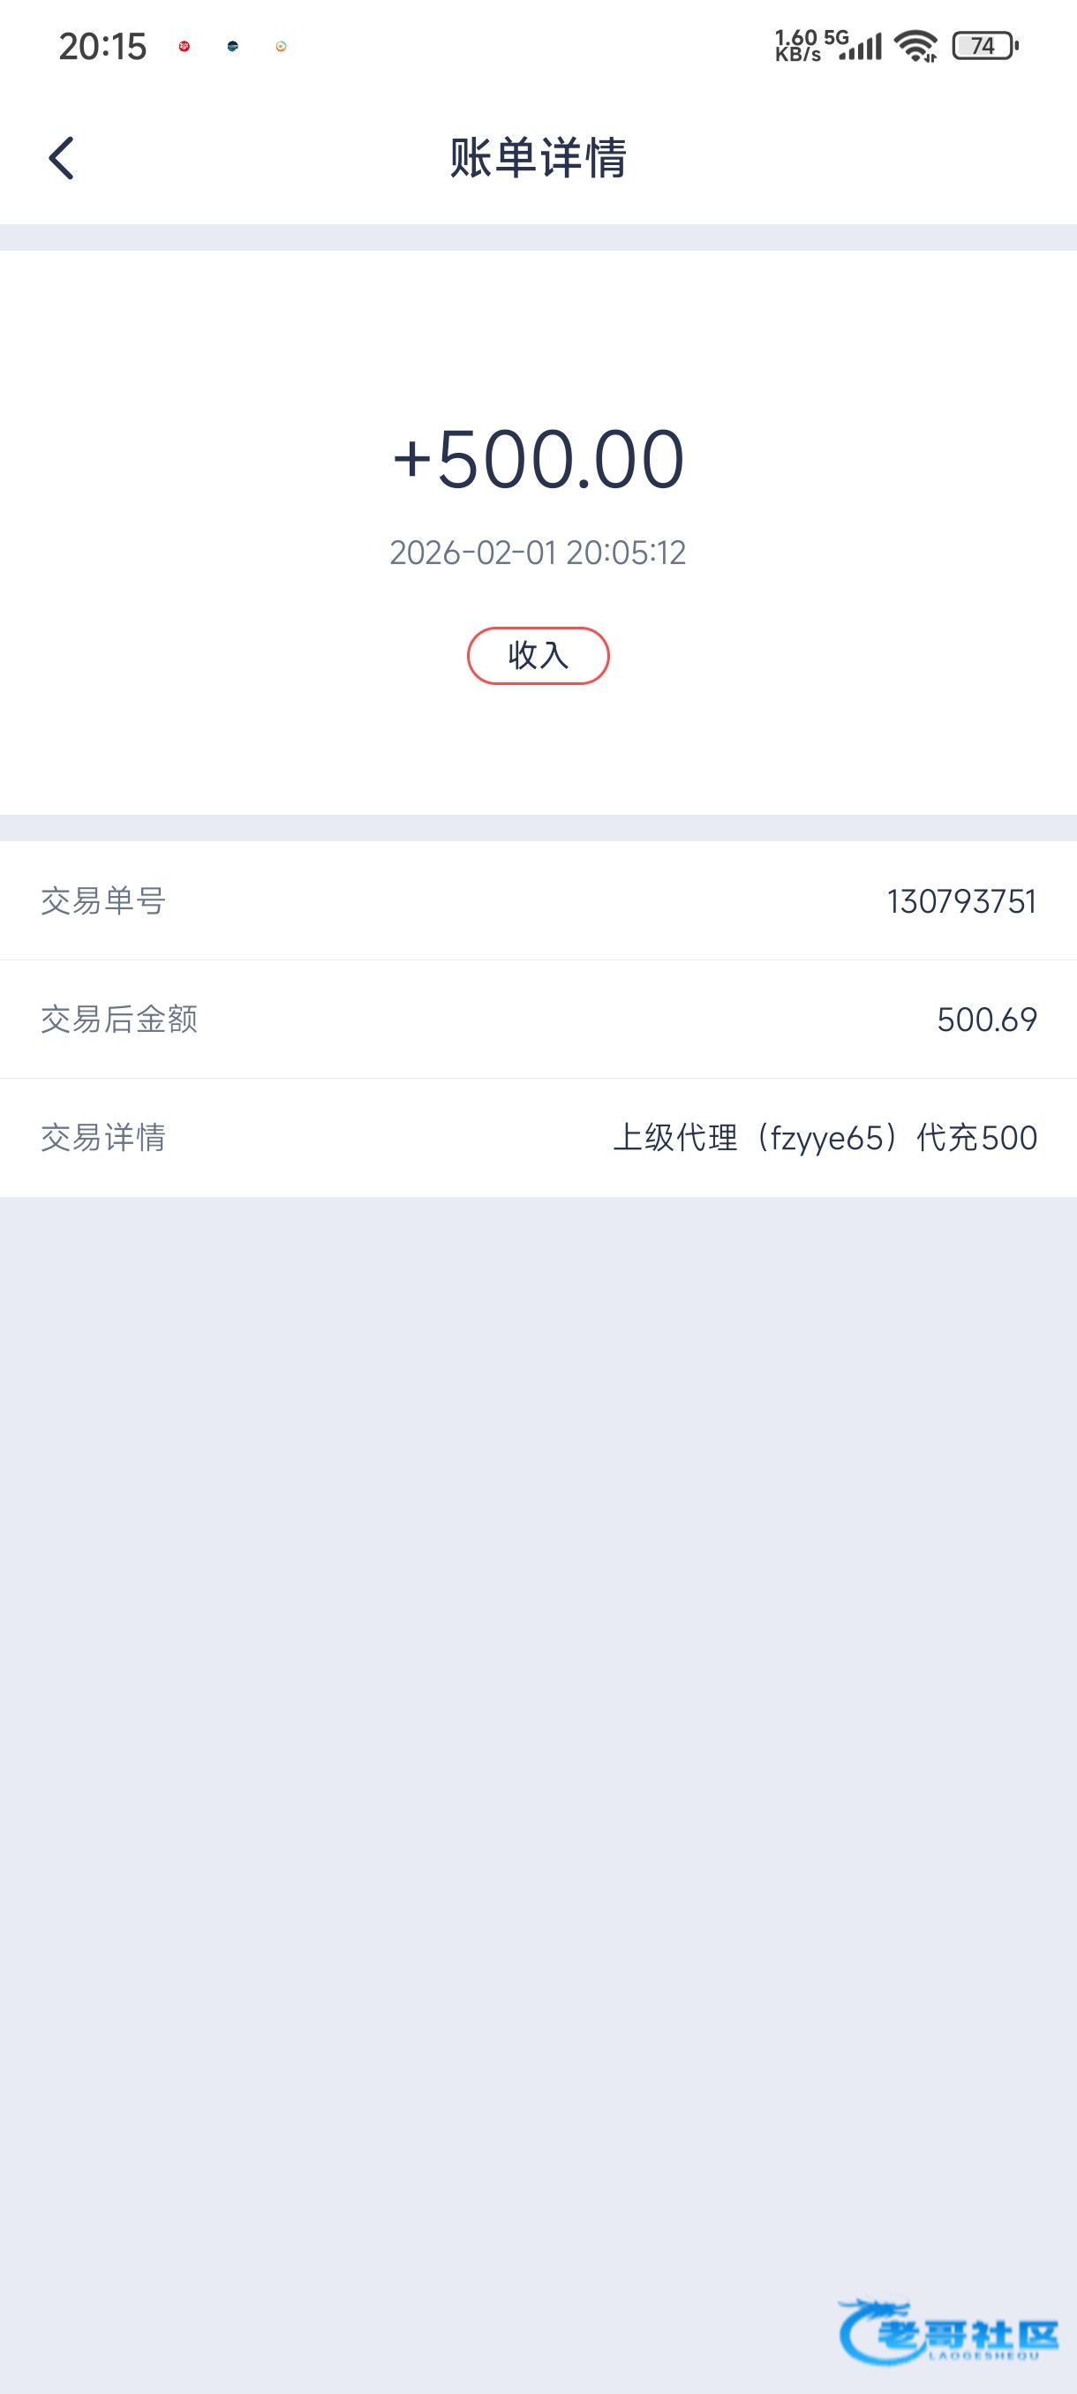1077x2394 pixels.
Task: Tap the +500.00 amount text
Action: (538, 459)
